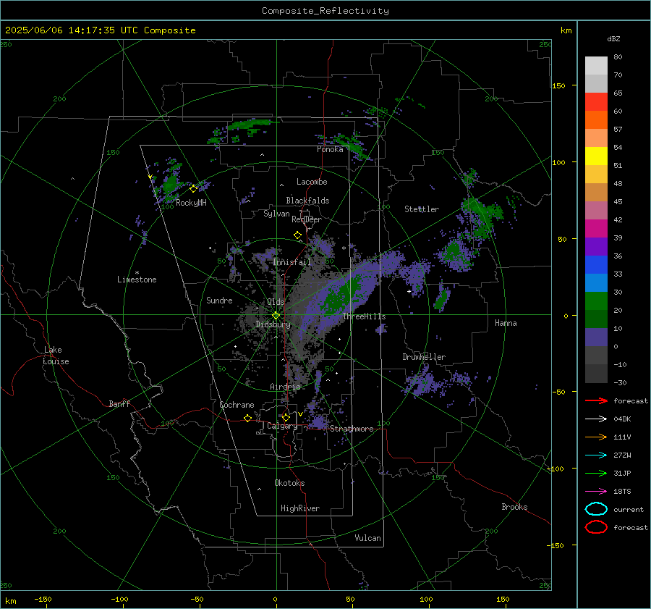
Task: Click the Composite_Reflectivity title
Action: click(x=325, y=11)
